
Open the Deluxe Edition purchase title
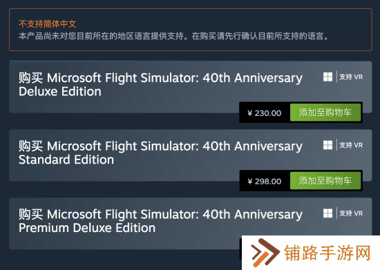pyautogui.click(x=160, y=84)
